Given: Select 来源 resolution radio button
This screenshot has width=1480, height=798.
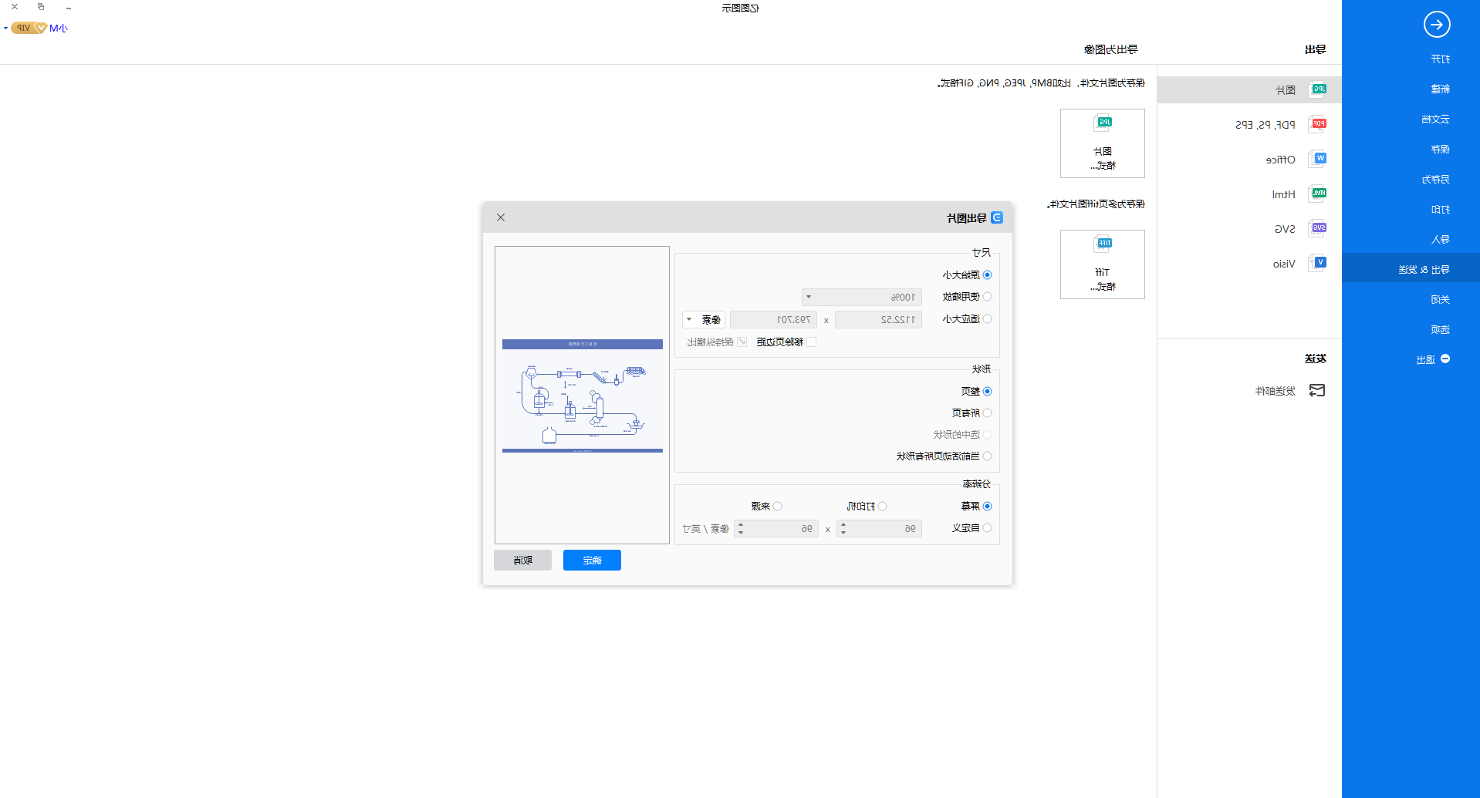Looking at the screenshot, I should click(x=777, y=507).
